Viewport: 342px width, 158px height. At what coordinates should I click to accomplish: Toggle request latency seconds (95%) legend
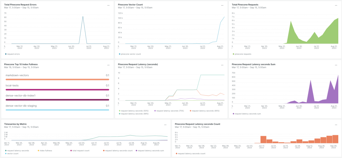205,111
